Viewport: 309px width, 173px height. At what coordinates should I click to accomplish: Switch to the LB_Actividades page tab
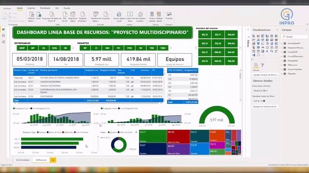coord(23,160)
